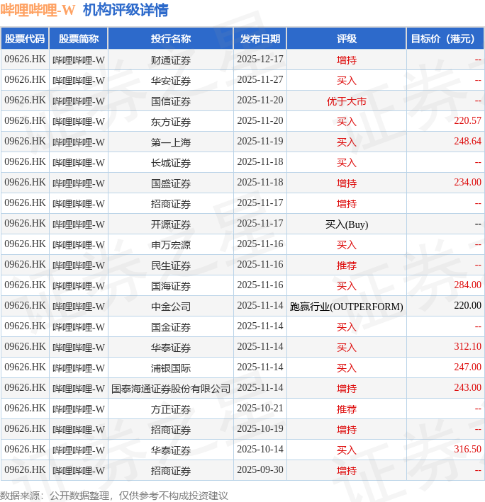Click target price 220.57

coord(467,120)
